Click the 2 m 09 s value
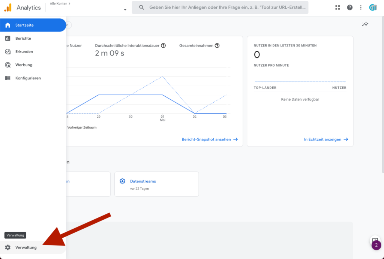 (109, 53)
